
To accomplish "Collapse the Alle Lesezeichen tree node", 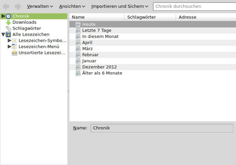I will [x=3, y=35].
